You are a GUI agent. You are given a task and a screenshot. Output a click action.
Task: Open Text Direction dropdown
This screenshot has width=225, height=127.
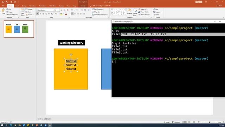point(98,9)
